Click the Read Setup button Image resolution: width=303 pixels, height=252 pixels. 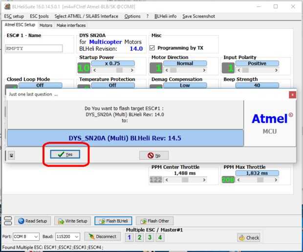pos(33,221)
